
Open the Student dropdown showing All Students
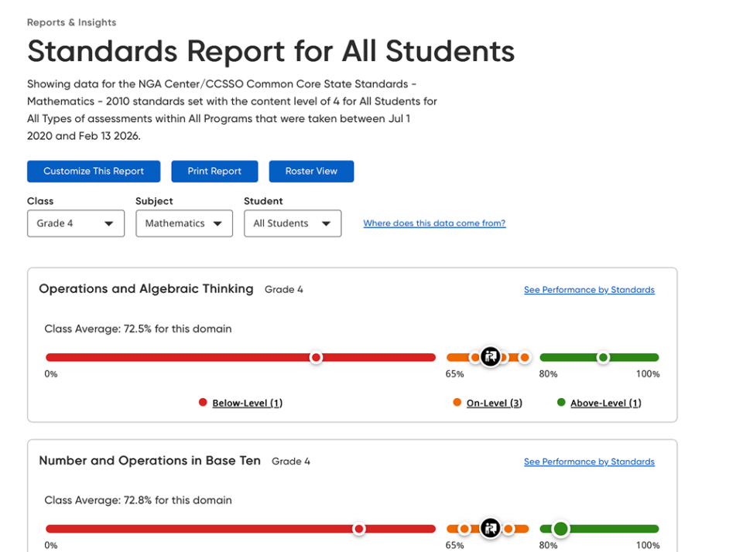point(293,223)
